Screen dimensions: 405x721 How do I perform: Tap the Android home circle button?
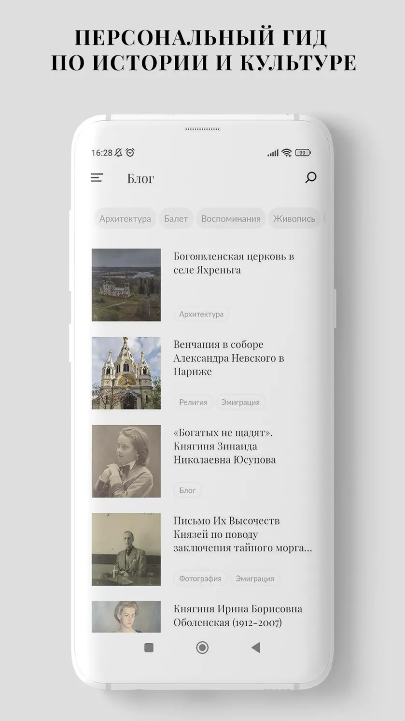(x=202, y=648)
